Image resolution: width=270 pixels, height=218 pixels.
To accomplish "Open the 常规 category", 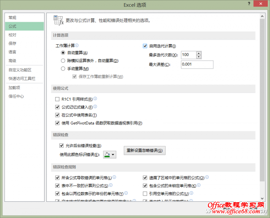I will click(24, 18).
